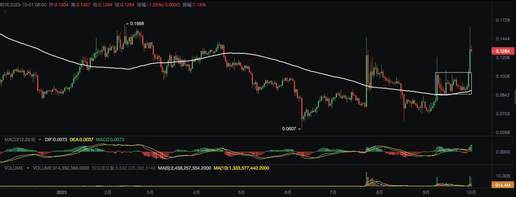Click the 9月 label on time axis
This screenshot has width=516, height=197.
425,193
